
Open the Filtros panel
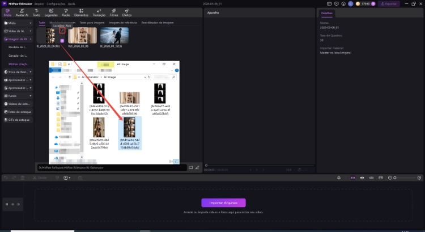tap(113, 12)
